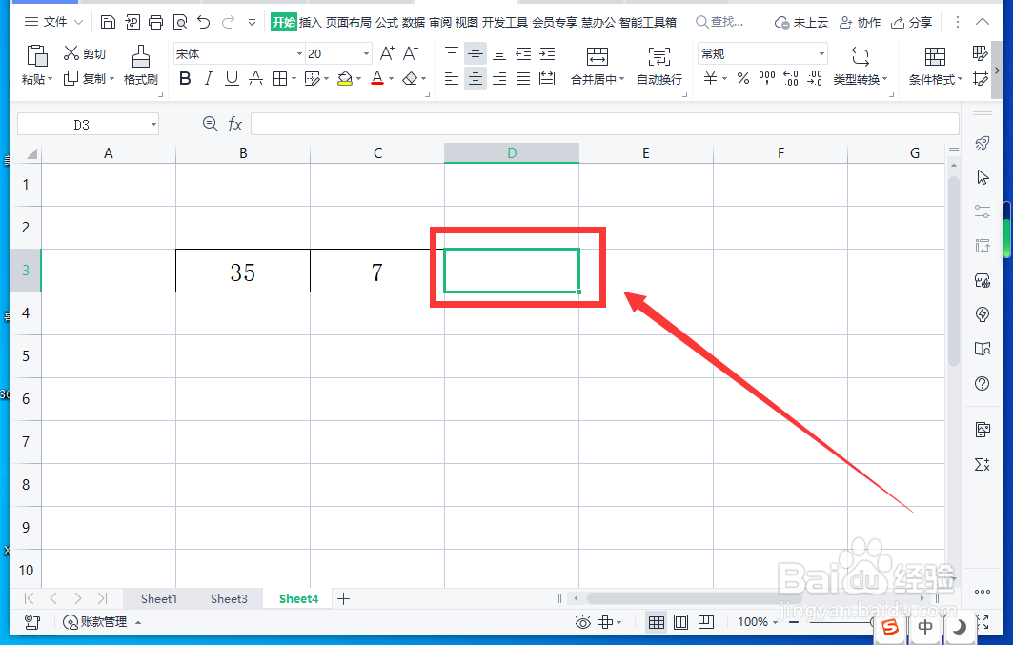Open the 文件 menu

[x=54, y=22]
